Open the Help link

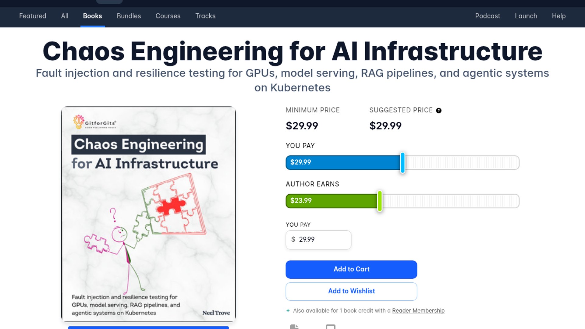click(558, 16)
